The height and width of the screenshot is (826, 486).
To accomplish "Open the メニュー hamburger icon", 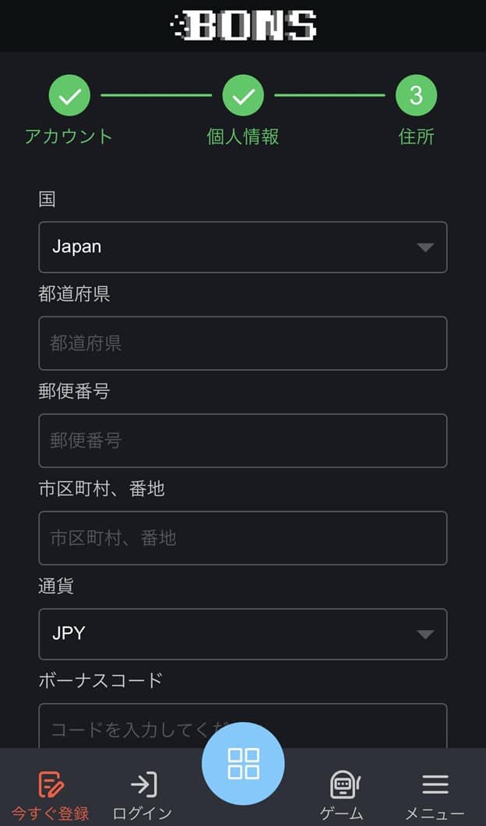I will [435, 784].
